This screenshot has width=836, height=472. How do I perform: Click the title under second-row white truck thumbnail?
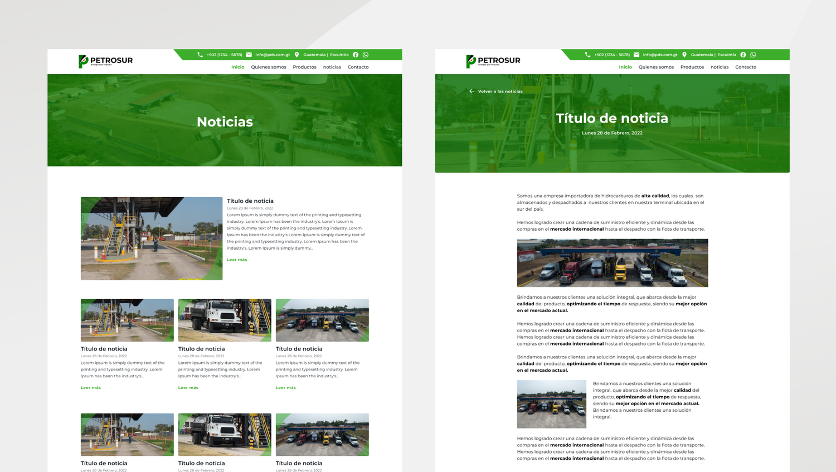[202, 463]
